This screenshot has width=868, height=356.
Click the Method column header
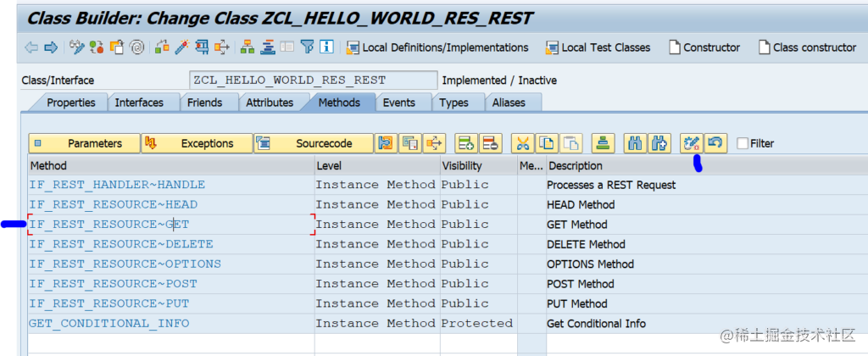click(171, 165)
